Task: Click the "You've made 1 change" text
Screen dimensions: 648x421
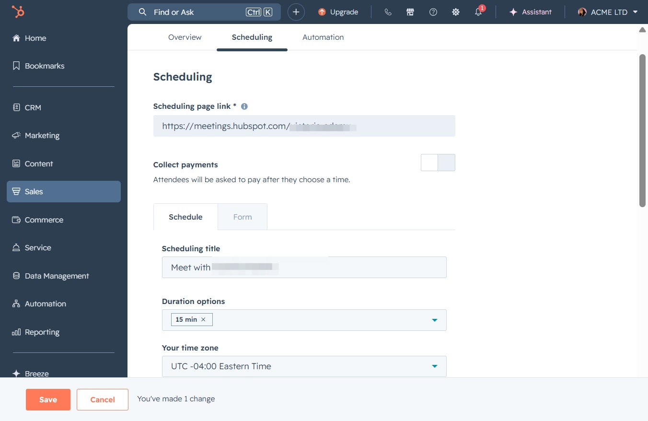Action: pos(176,399)
